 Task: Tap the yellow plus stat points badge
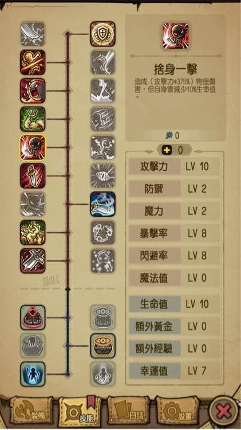(x=175, y=150)
